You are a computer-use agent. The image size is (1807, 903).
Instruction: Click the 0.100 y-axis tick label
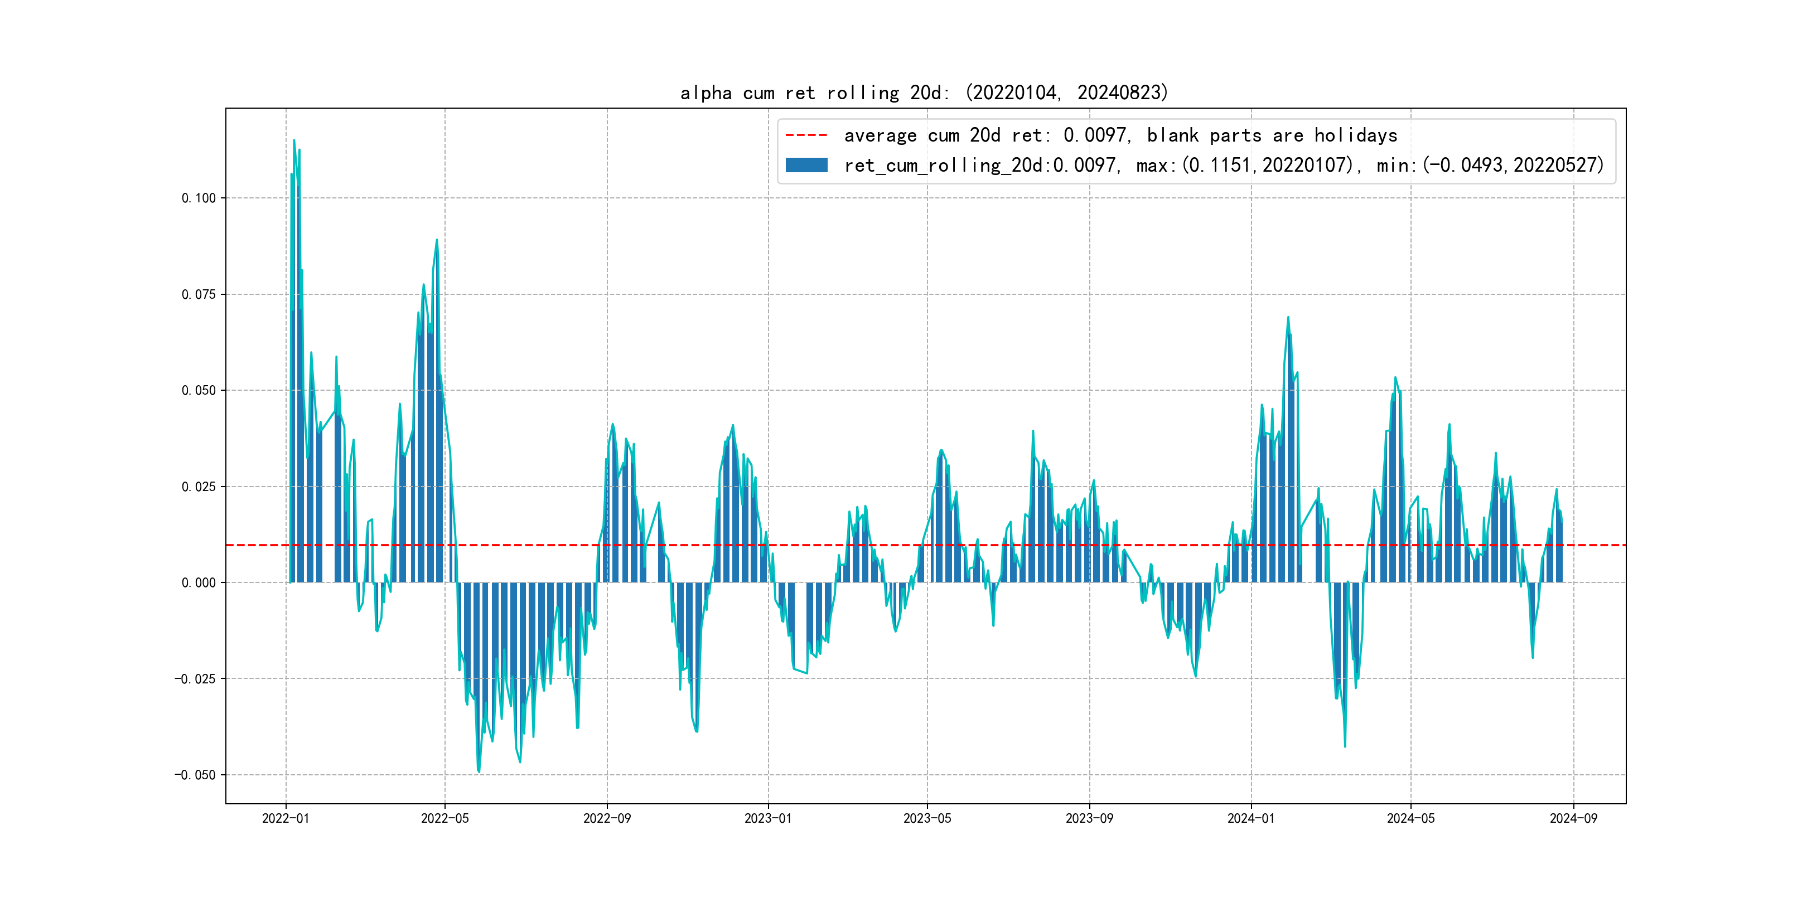(x=199, y=198)
